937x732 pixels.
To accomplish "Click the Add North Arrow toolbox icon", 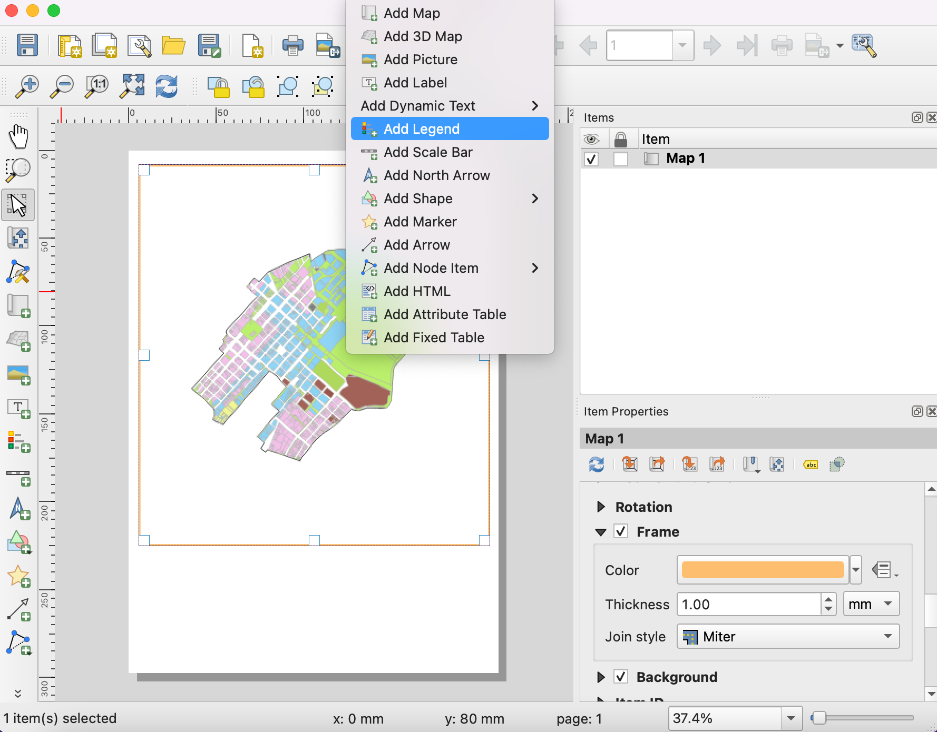I will [x=18, y=509].
